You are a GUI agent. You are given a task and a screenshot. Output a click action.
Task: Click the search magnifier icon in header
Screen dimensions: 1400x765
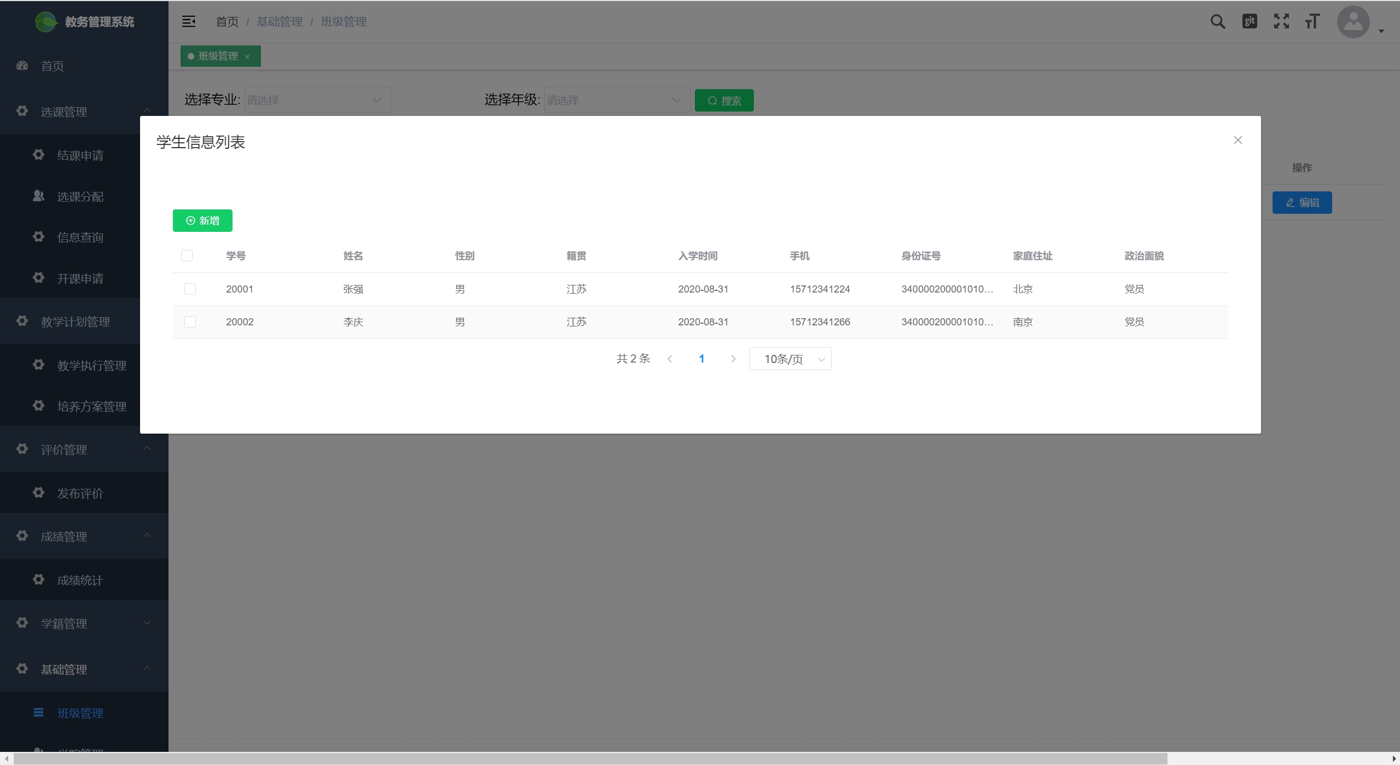pyautogui.click(x=1217, y=22)
